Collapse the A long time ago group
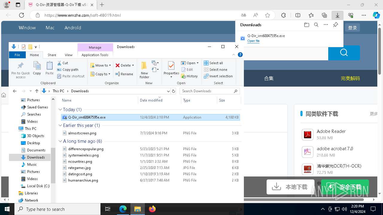 60,141
